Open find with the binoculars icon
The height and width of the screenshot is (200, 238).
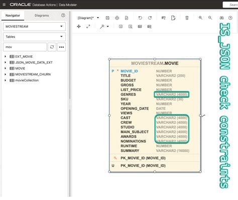(x=221, y=18)
